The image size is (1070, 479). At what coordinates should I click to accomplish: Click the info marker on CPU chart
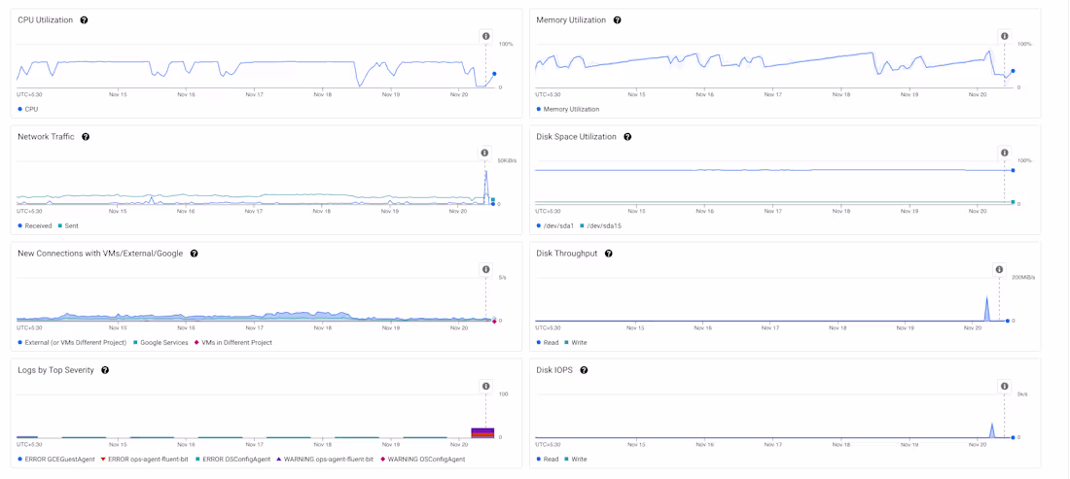coord(486,37)
